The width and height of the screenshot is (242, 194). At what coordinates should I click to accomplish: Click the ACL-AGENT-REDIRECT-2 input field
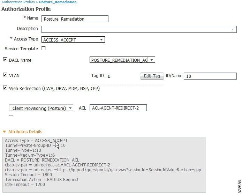click(x=118, y=108)
